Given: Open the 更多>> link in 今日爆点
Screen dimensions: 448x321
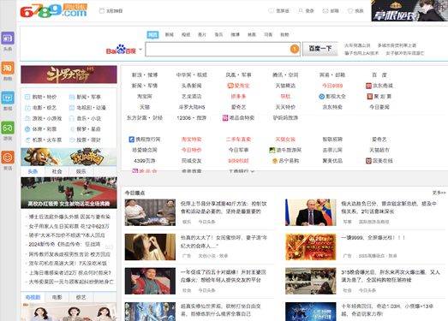Looking at the screenshot, I should tap(439, 193).
